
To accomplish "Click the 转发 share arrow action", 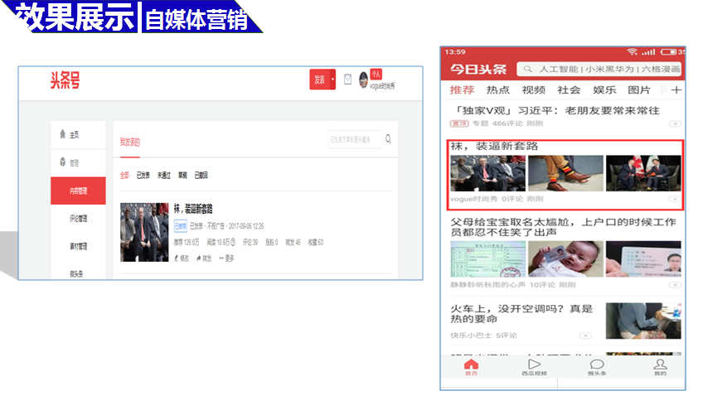I will tap(204, 258).
